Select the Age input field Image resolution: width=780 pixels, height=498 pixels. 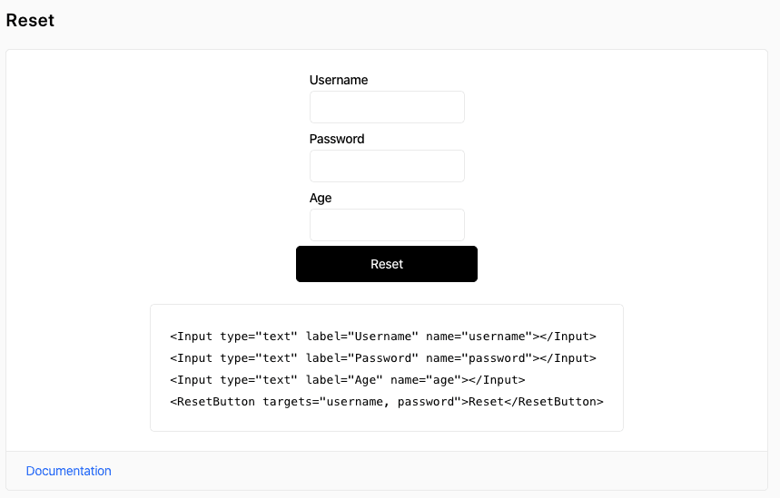click(x=387, y=225)
